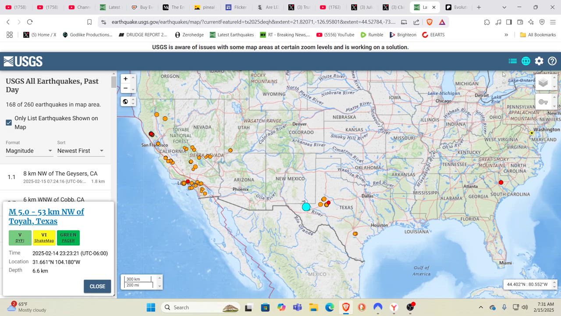
Task: Zoom in on the map with plus button
Action: [x=125, y=79]
